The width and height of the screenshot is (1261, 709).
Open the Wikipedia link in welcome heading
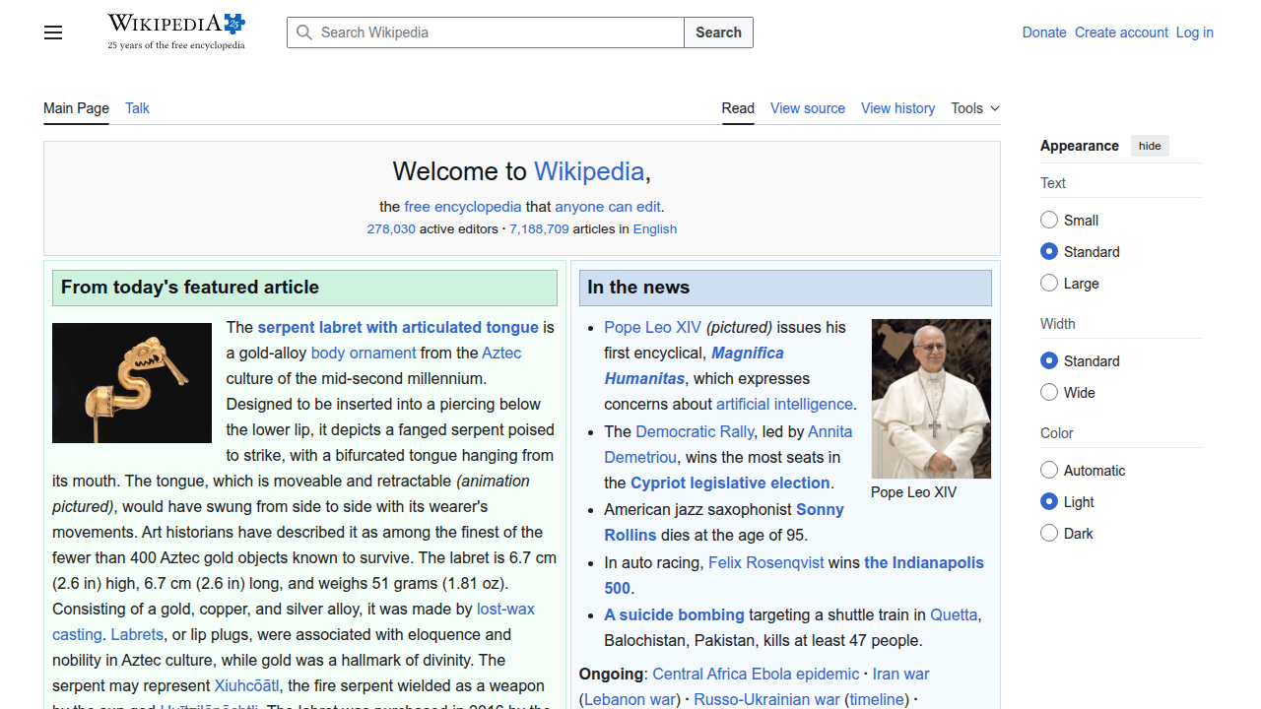click(x=589, y=171)
